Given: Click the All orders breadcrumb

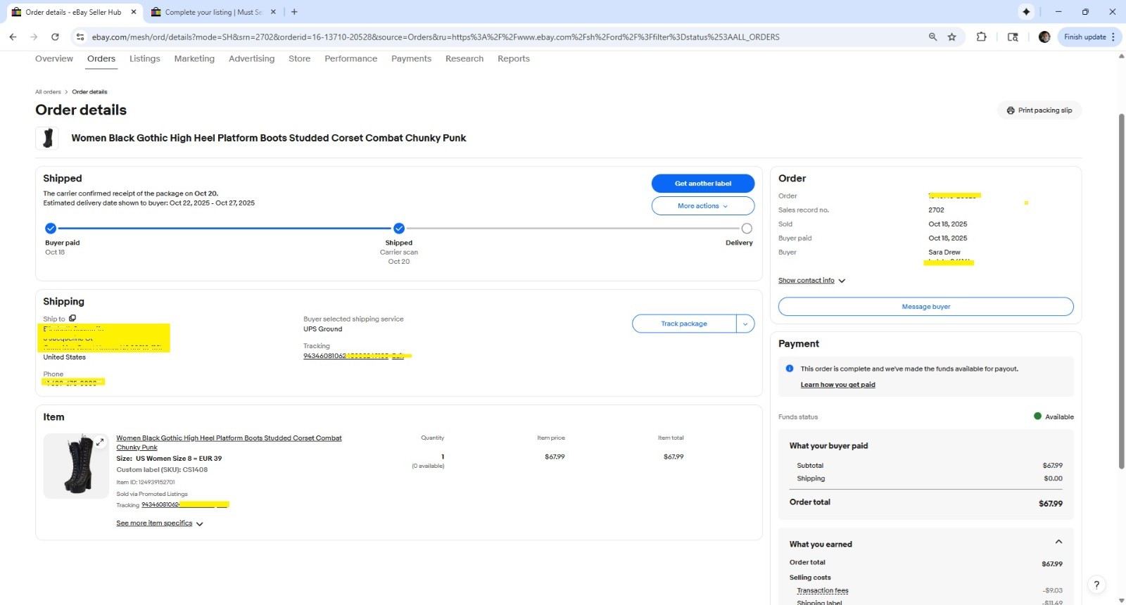Looking at the screenshot, I should [48, 92].
